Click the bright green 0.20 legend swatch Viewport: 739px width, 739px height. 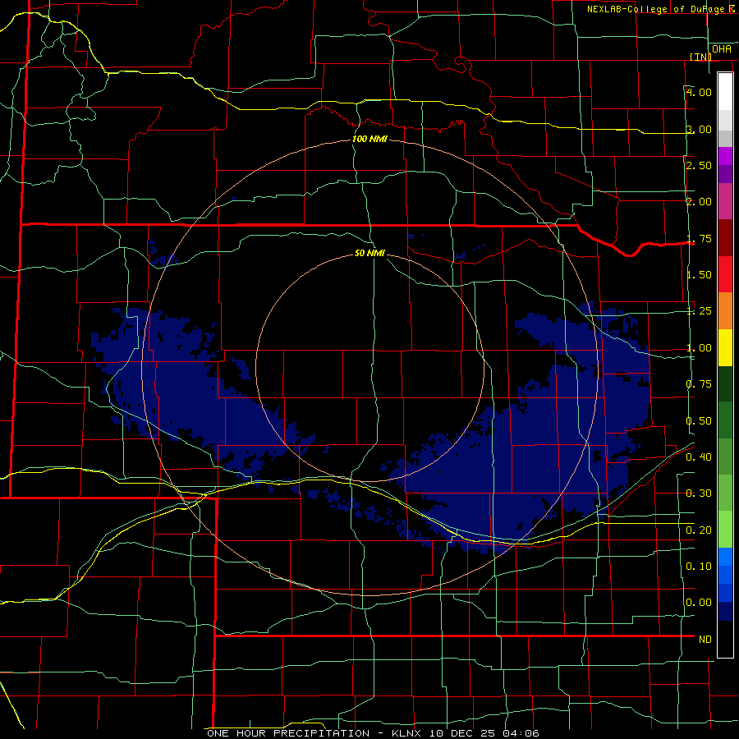pyautogui.click(x=725, y=530)
